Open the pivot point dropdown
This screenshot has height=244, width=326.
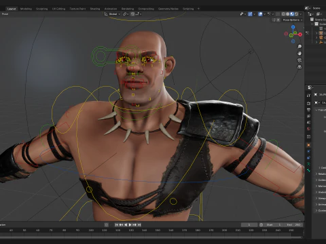[126, 14]
